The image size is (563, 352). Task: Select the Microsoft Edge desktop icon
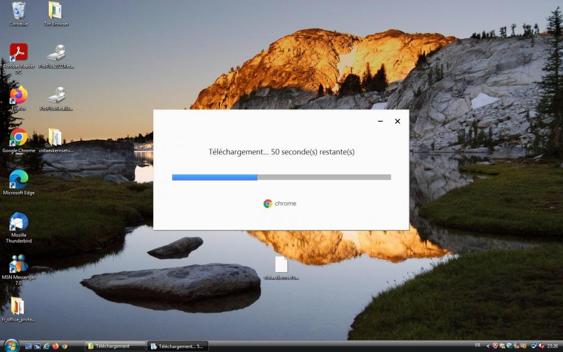click(19, 179)
